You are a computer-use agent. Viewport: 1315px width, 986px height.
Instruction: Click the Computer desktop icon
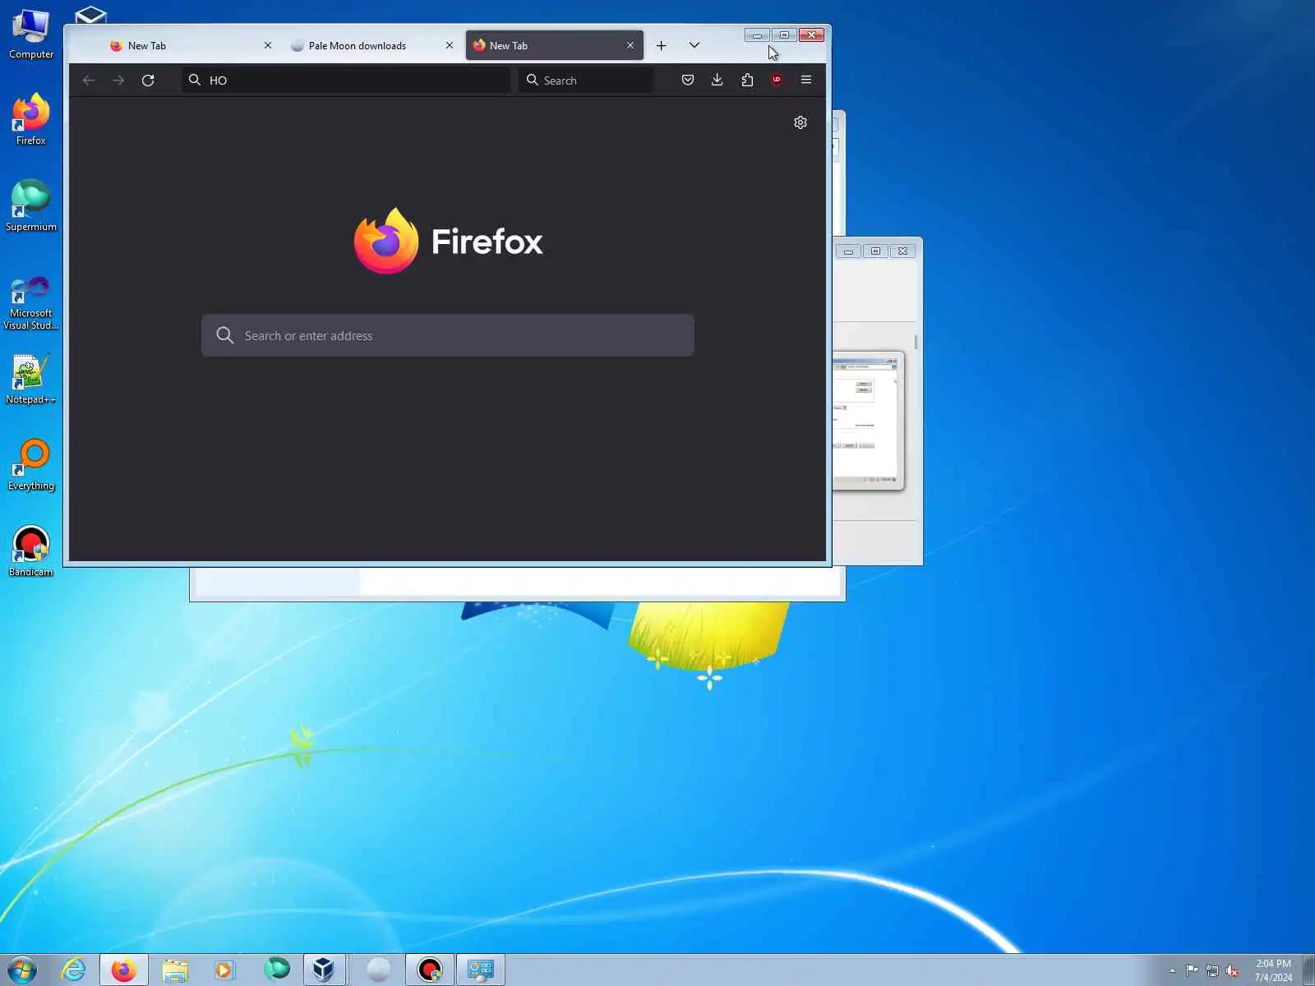[x=31, y=35]
